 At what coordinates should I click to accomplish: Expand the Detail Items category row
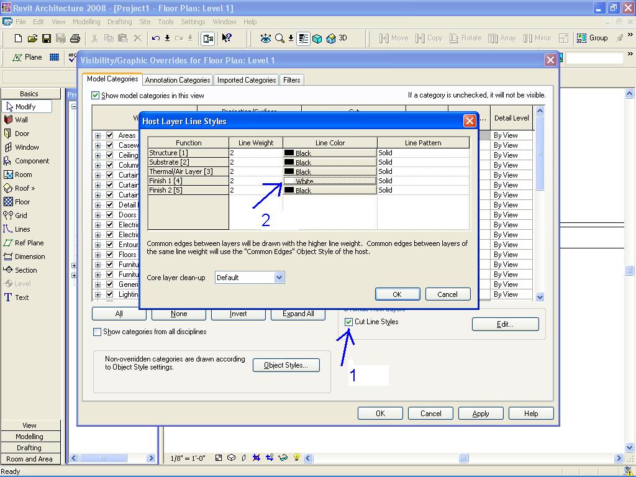pyautogui.click(x=98, y=205)
